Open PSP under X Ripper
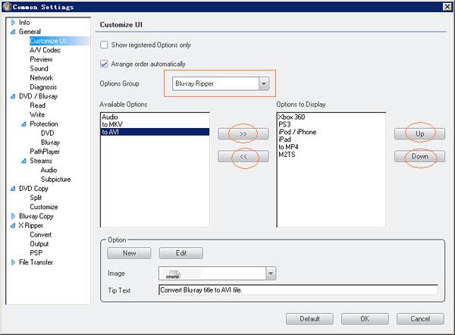This screenshot has height=335, width=455. pos(36,253)
